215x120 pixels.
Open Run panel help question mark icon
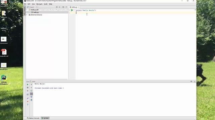coord(28,105)
